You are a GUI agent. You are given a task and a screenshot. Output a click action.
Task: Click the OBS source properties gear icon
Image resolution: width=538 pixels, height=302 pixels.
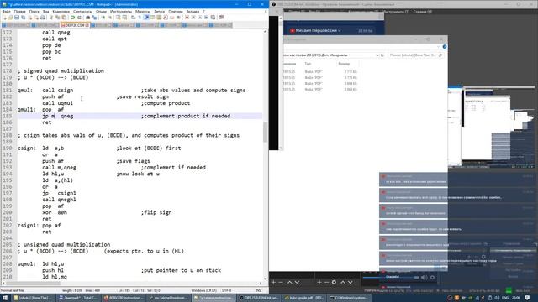tap(334, 282)
